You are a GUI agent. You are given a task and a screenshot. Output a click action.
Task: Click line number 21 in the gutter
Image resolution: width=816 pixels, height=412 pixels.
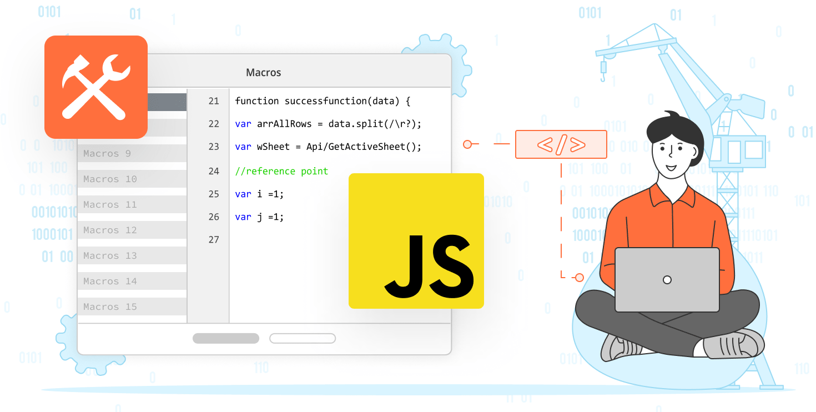(214, 101)
